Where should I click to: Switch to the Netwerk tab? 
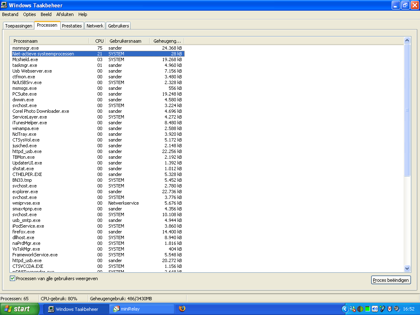point(95,26)
